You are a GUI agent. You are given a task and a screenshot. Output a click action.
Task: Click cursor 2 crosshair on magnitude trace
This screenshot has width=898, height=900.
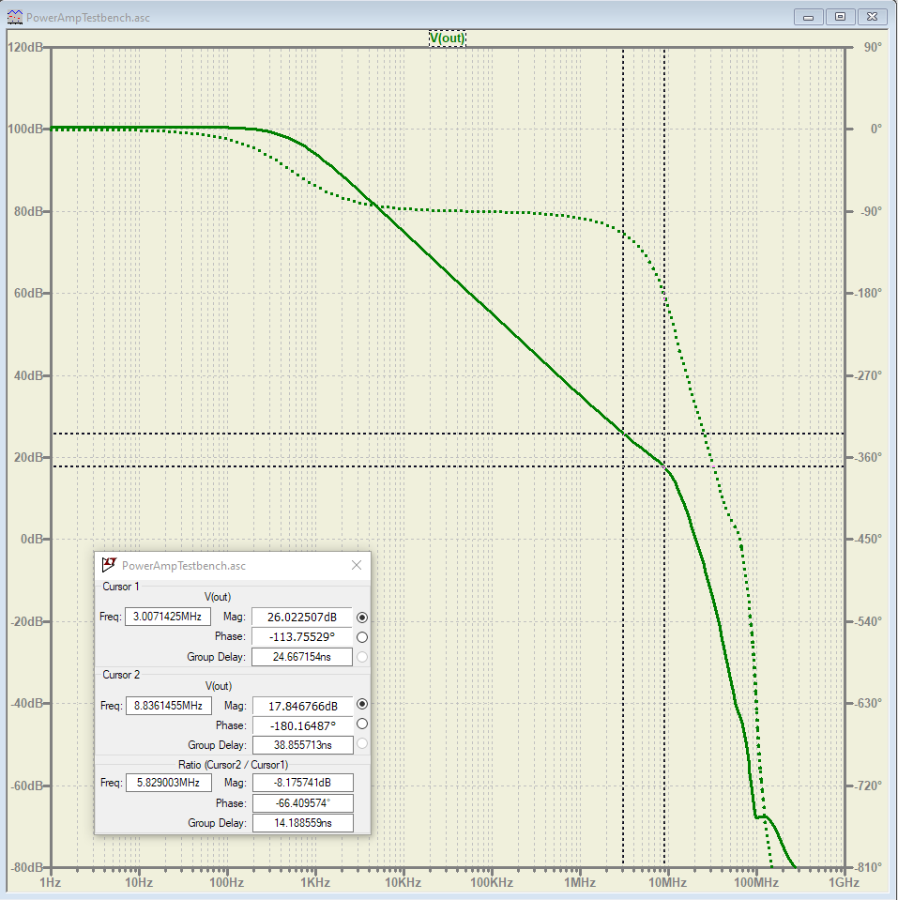664,466
